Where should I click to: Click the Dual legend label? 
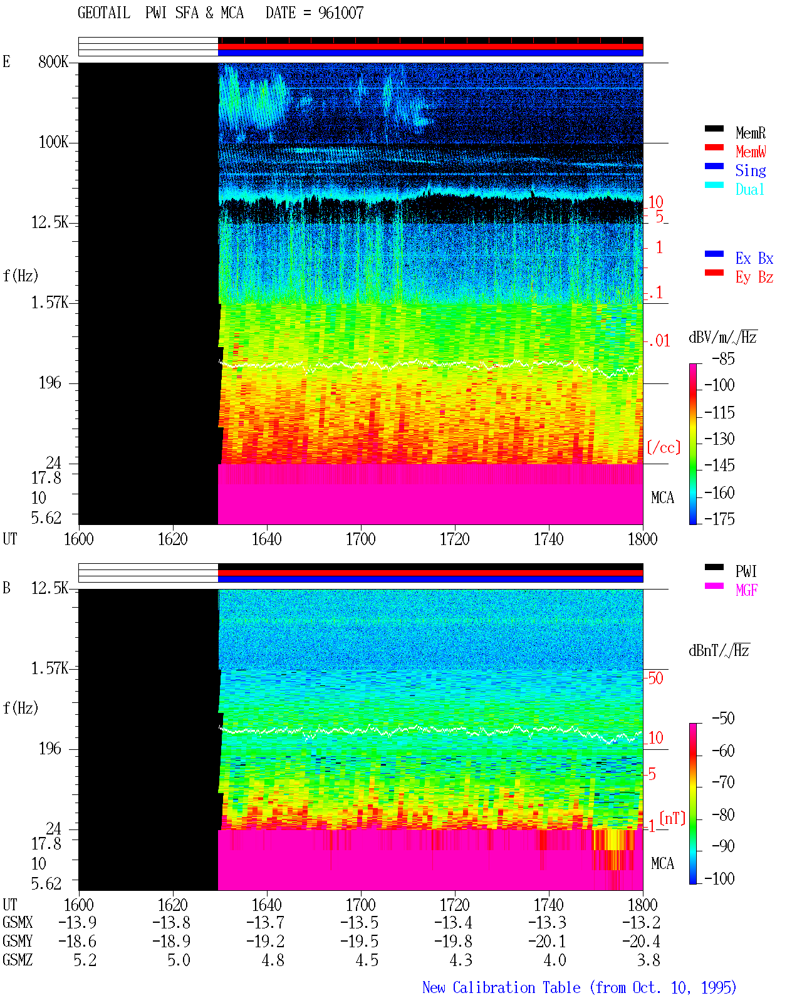pyautogui.click(x=751, y=189)
